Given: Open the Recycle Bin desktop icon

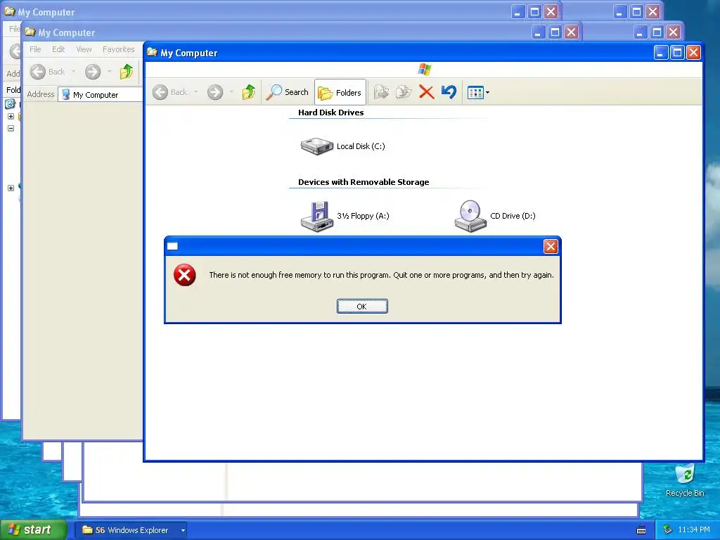Looking at the screenshot, I should point(685,480).
